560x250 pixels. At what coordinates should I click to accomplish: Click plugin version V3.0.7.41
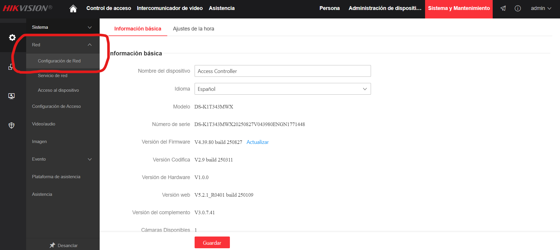point(205,212)
